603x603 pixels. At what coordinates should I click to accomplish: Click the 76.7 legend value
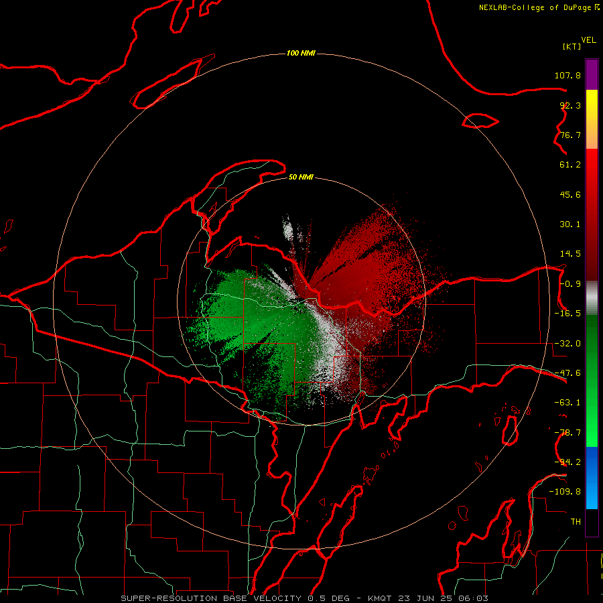(x=570, y=135)
